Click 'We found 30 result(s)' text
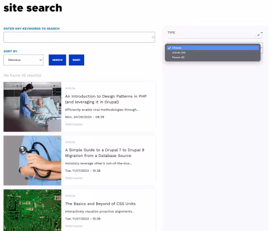The height and width of the screenshot is (231, 273). tap(22, 75)
